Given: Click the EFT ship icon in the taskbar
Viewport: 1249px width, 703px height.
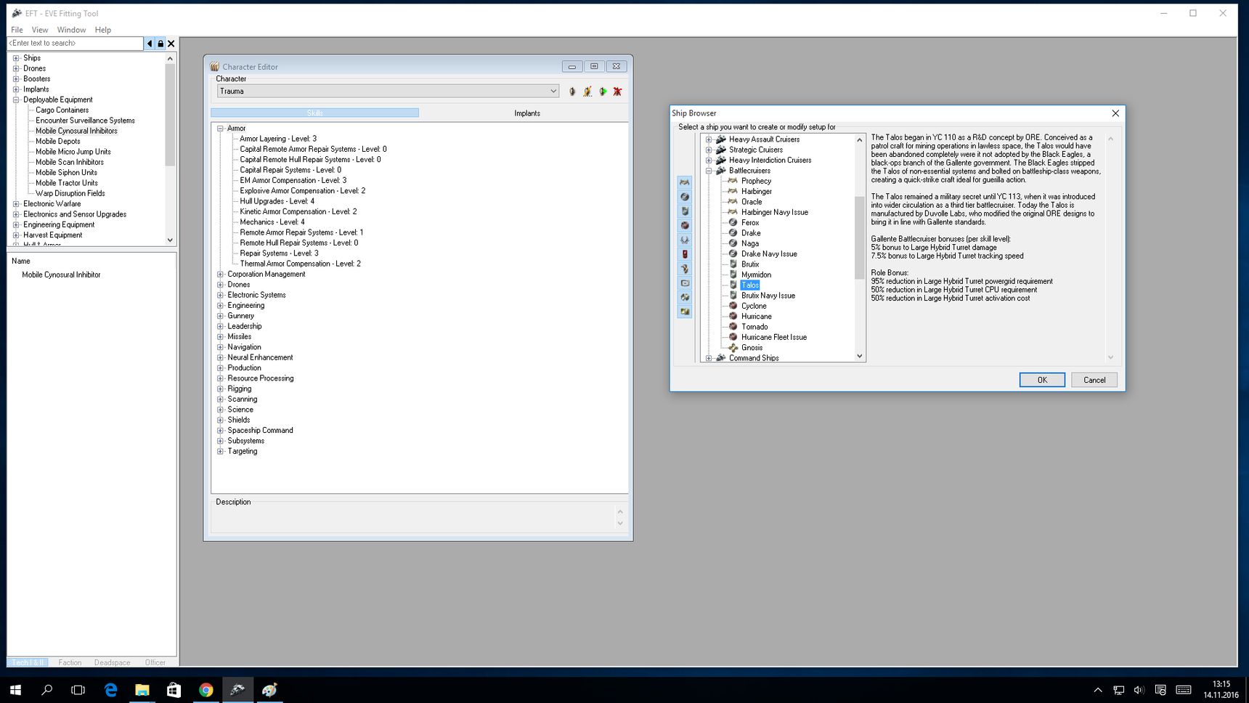Looking at the screenshot, I should point(237,690).
